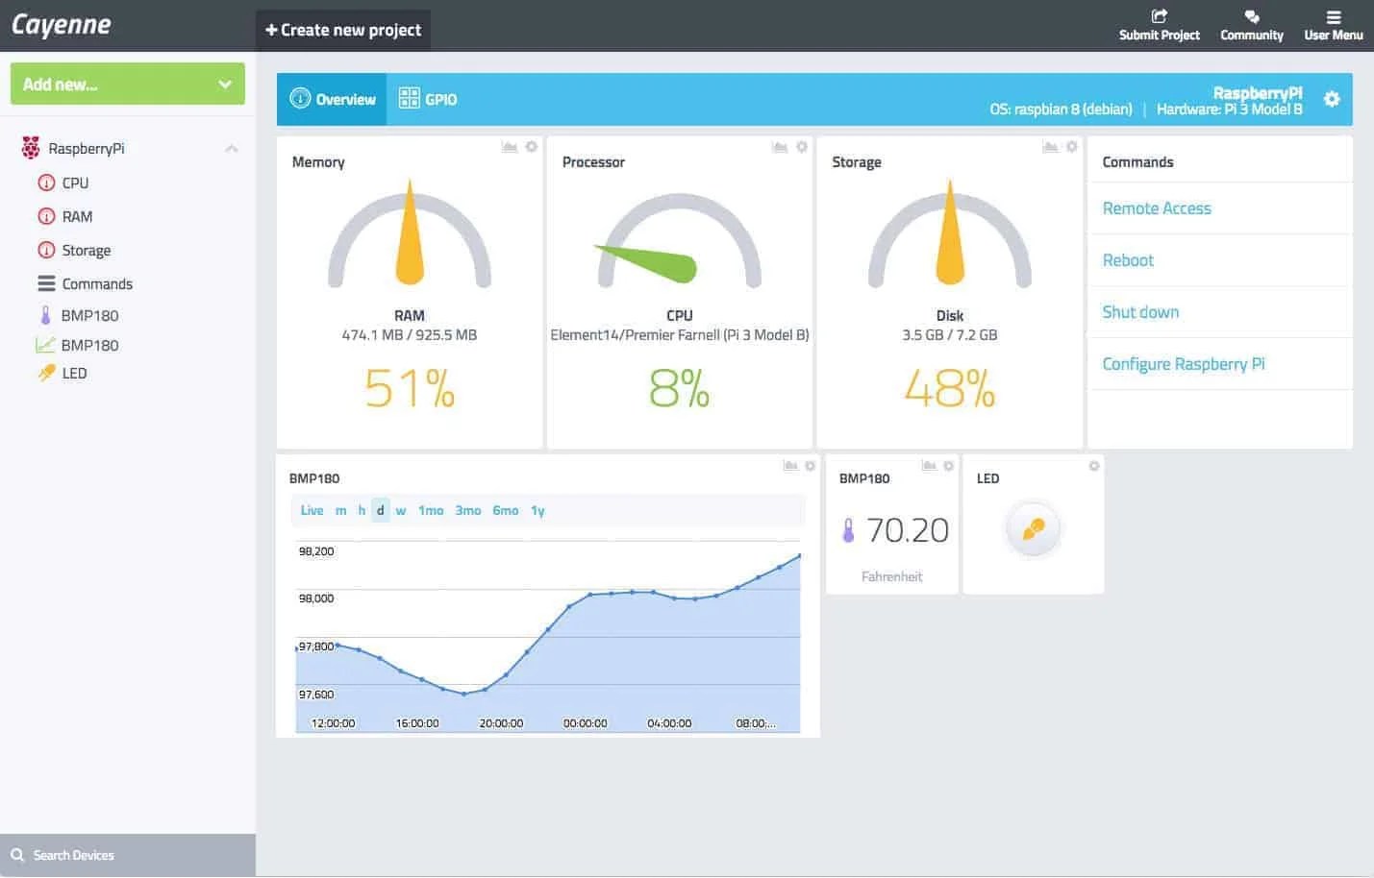Open settings gear of BMP180 Fahrenheit widget

[x=949, y=466]
